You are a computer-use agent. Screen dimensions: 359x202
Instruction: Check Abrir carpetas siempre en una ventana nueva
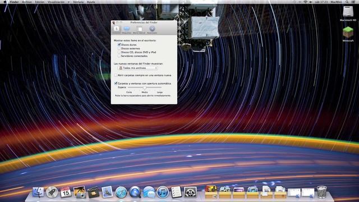point(116,75)
